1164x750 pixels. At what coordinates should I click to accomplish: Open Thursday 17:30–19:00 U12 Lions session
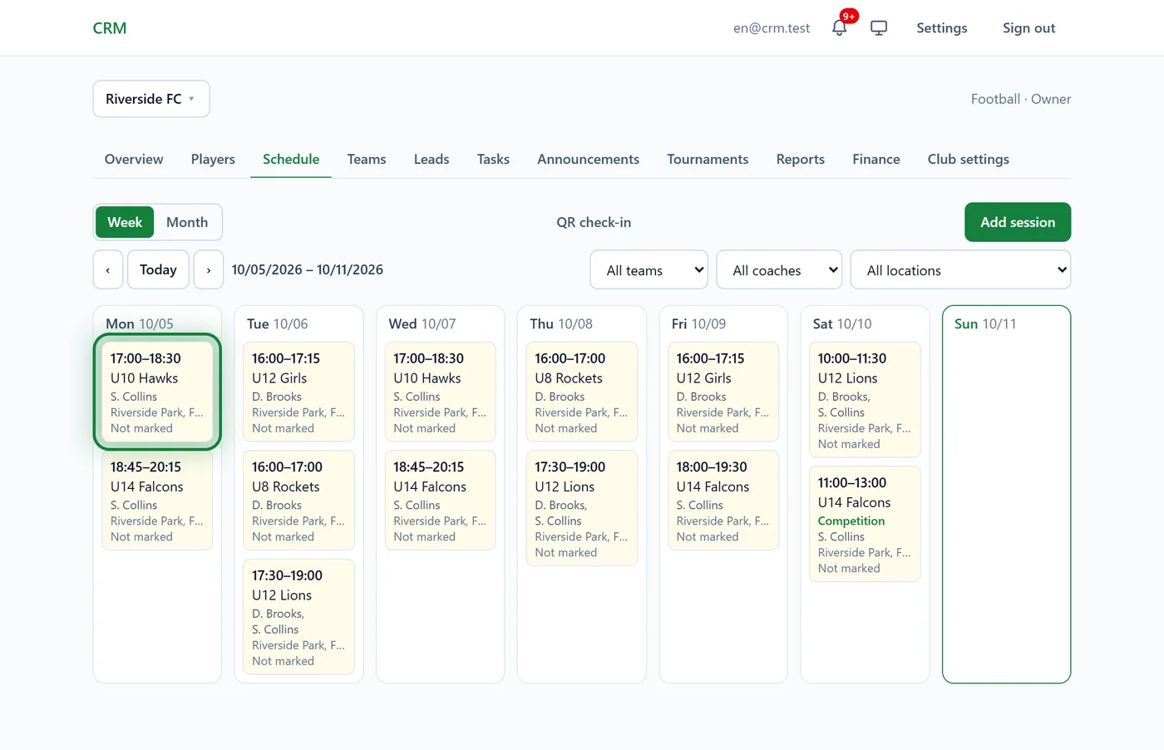tap(582, 508)
